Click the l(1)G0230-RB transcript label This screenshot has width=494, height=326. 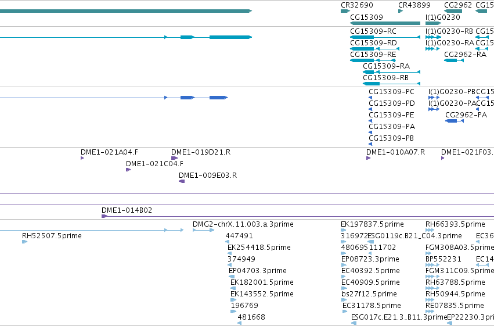[x=449, y=31]
